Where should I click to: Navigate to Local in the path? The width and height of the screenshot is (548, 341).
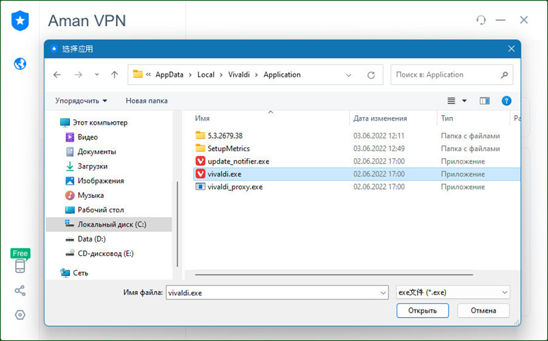206,75
